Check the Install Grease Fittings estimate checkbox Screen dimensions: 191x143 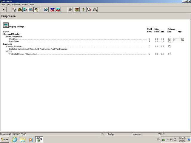[x=170, y=54]
